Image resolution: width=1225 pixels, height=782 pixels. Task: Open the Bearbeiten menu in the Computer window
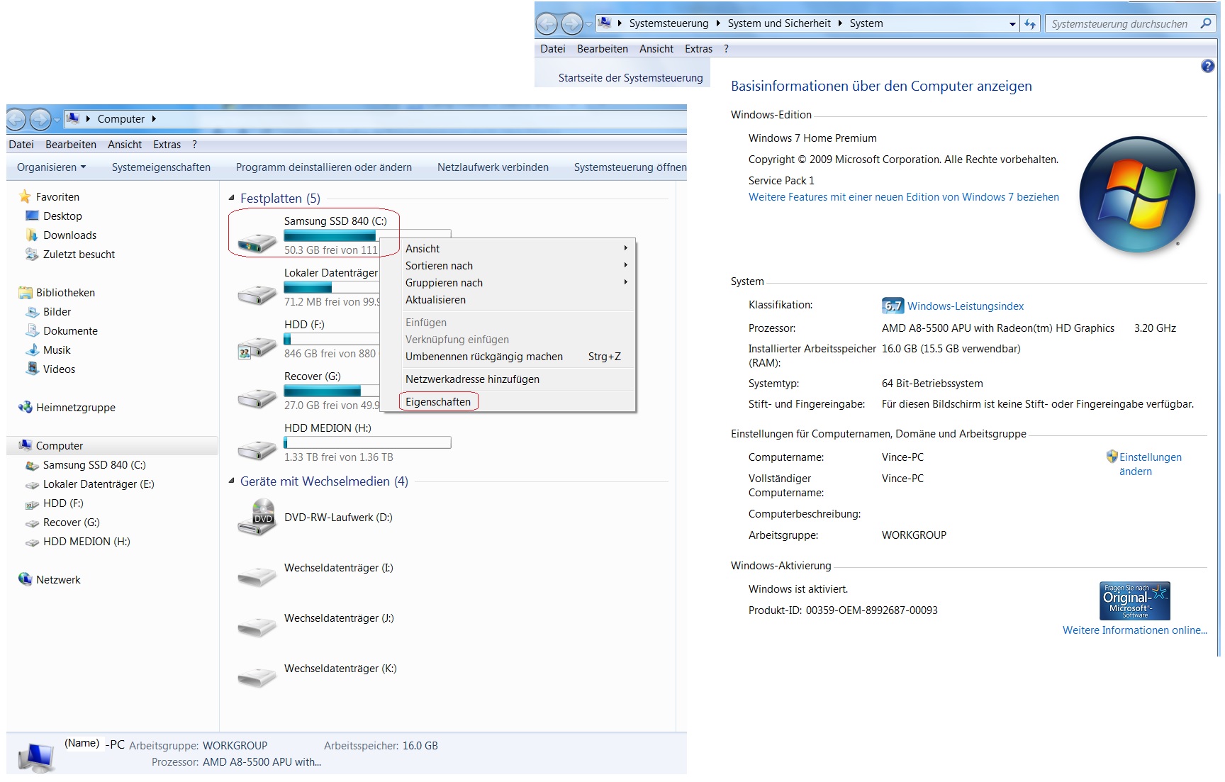pos(71,145)
